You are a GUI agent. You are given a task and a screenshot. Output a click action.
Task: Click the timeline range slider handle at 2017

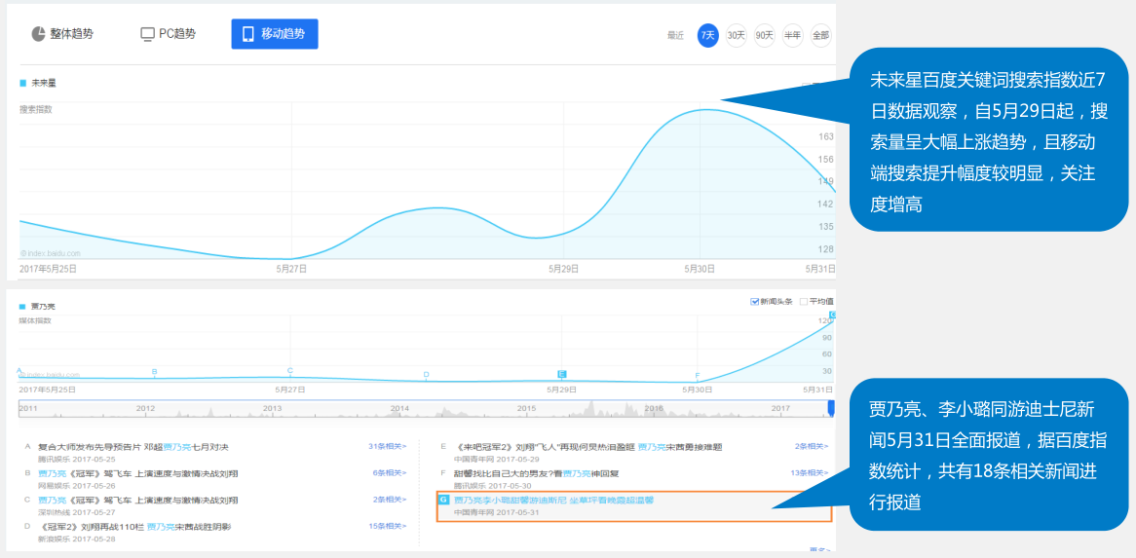click(x=832, y=408)
